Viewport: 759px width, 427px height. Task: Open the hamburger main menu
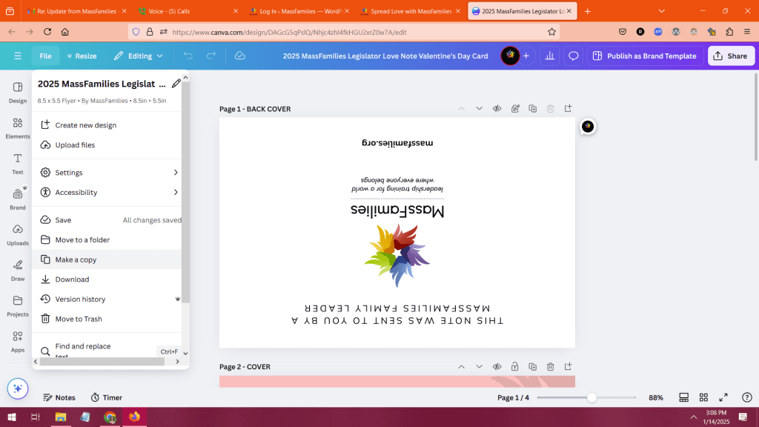coord(18,56)
